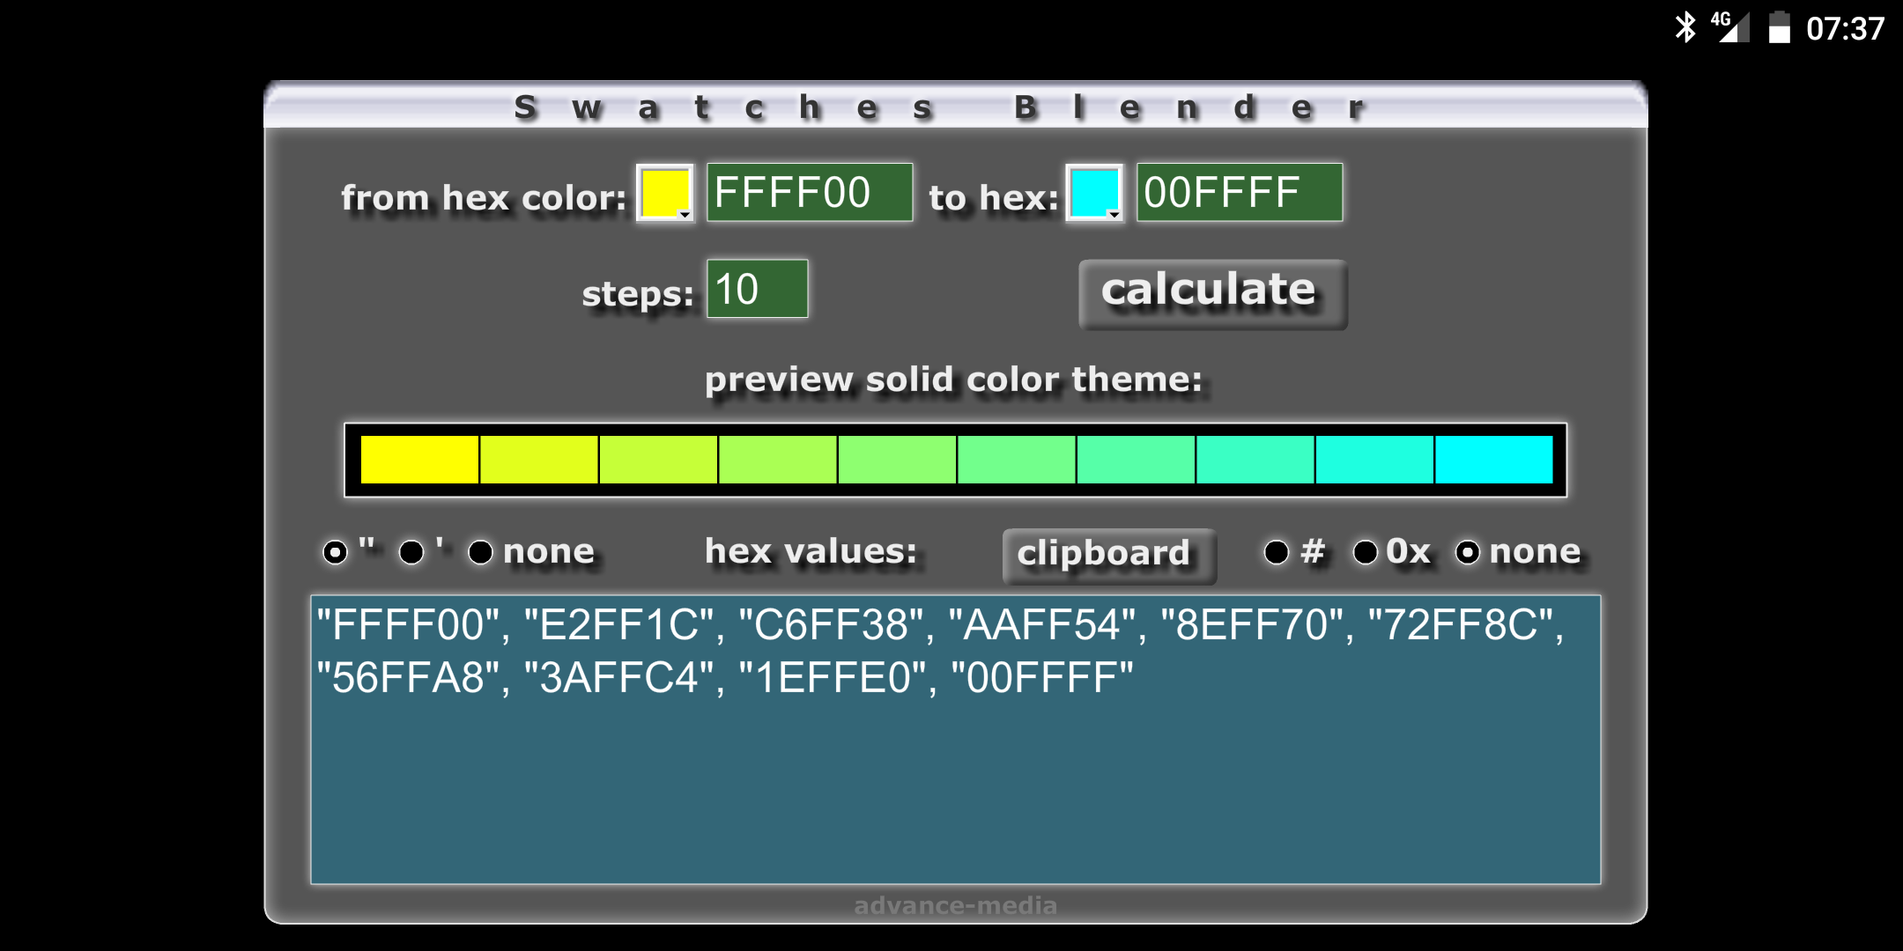Tap the 4G signal strength icon

coord(1730,27)
